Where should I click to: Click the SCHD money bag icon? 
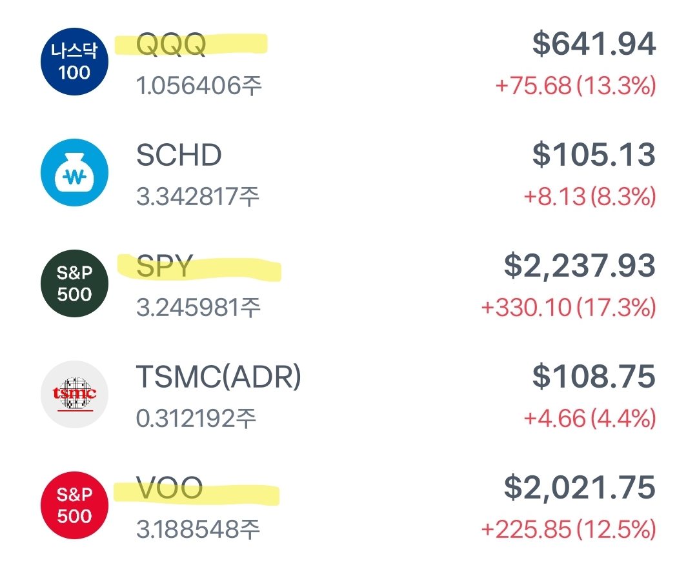[74, 173]
